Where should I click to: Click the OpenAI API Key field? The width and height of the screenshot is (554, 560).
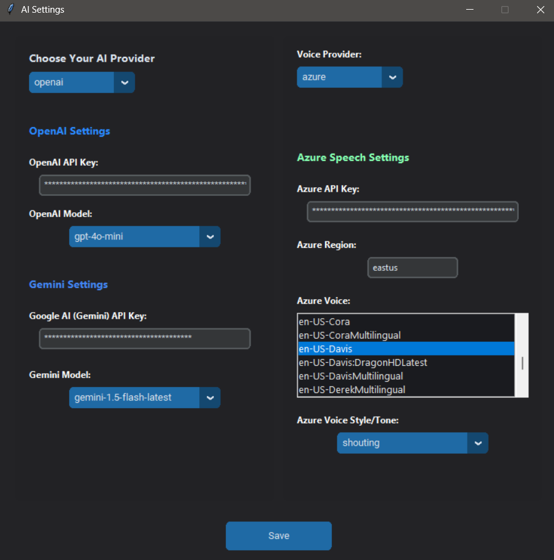[x=145, y=185]
